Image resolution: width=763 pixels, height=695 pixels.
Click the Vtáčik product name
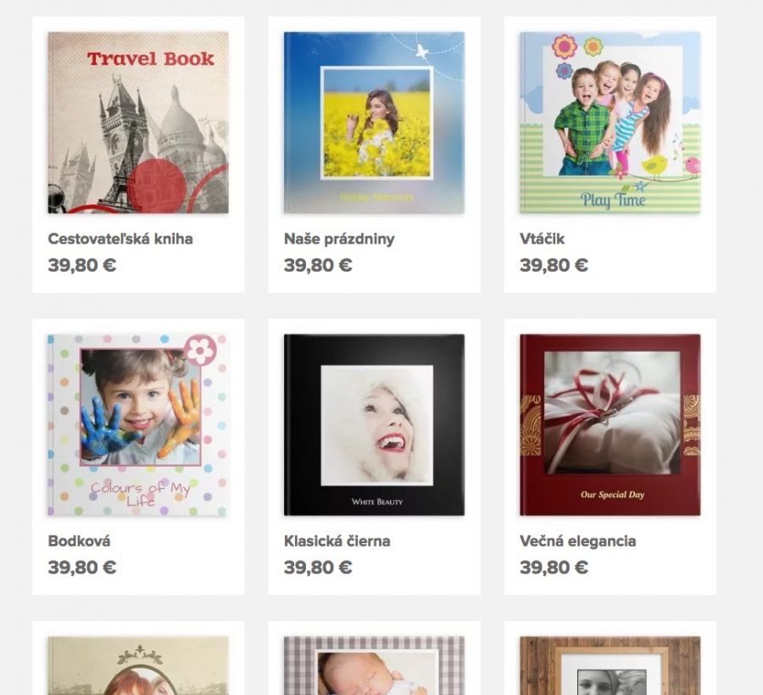(x=542, y=238)
